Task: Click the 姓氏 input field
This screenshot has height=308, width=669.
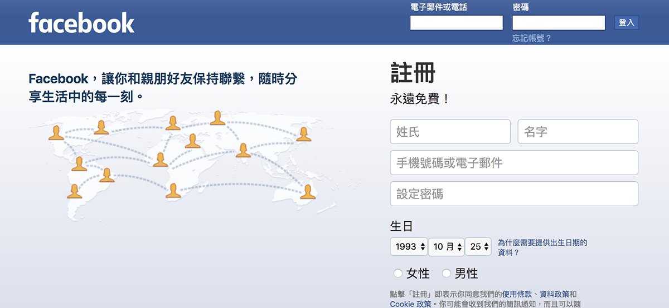Action: click(x=450, y=132)
